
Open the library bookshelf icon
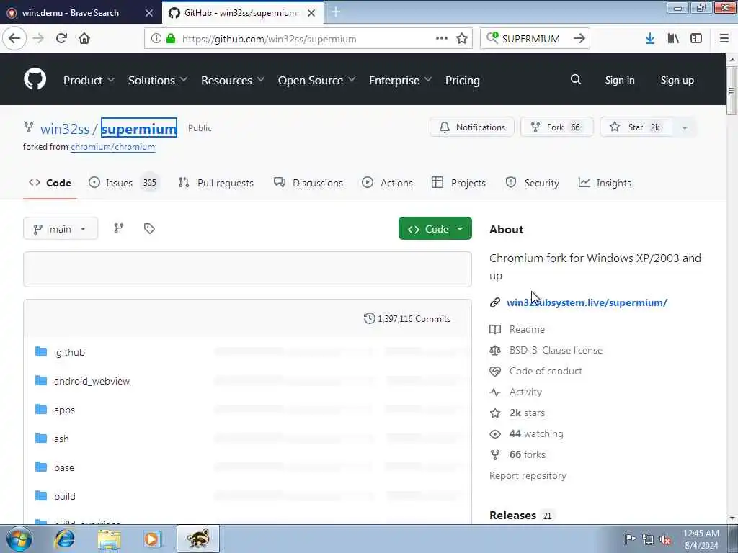673,39
